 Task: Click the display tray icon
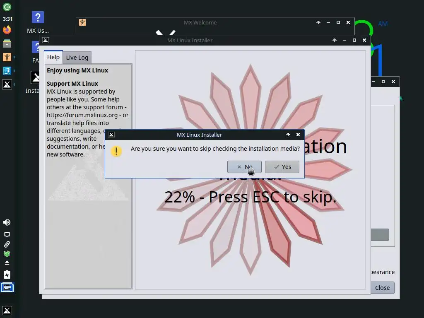(7, 234)
